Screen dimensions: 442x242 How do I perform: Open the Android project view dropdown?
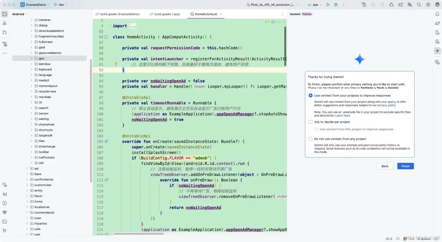20,14
